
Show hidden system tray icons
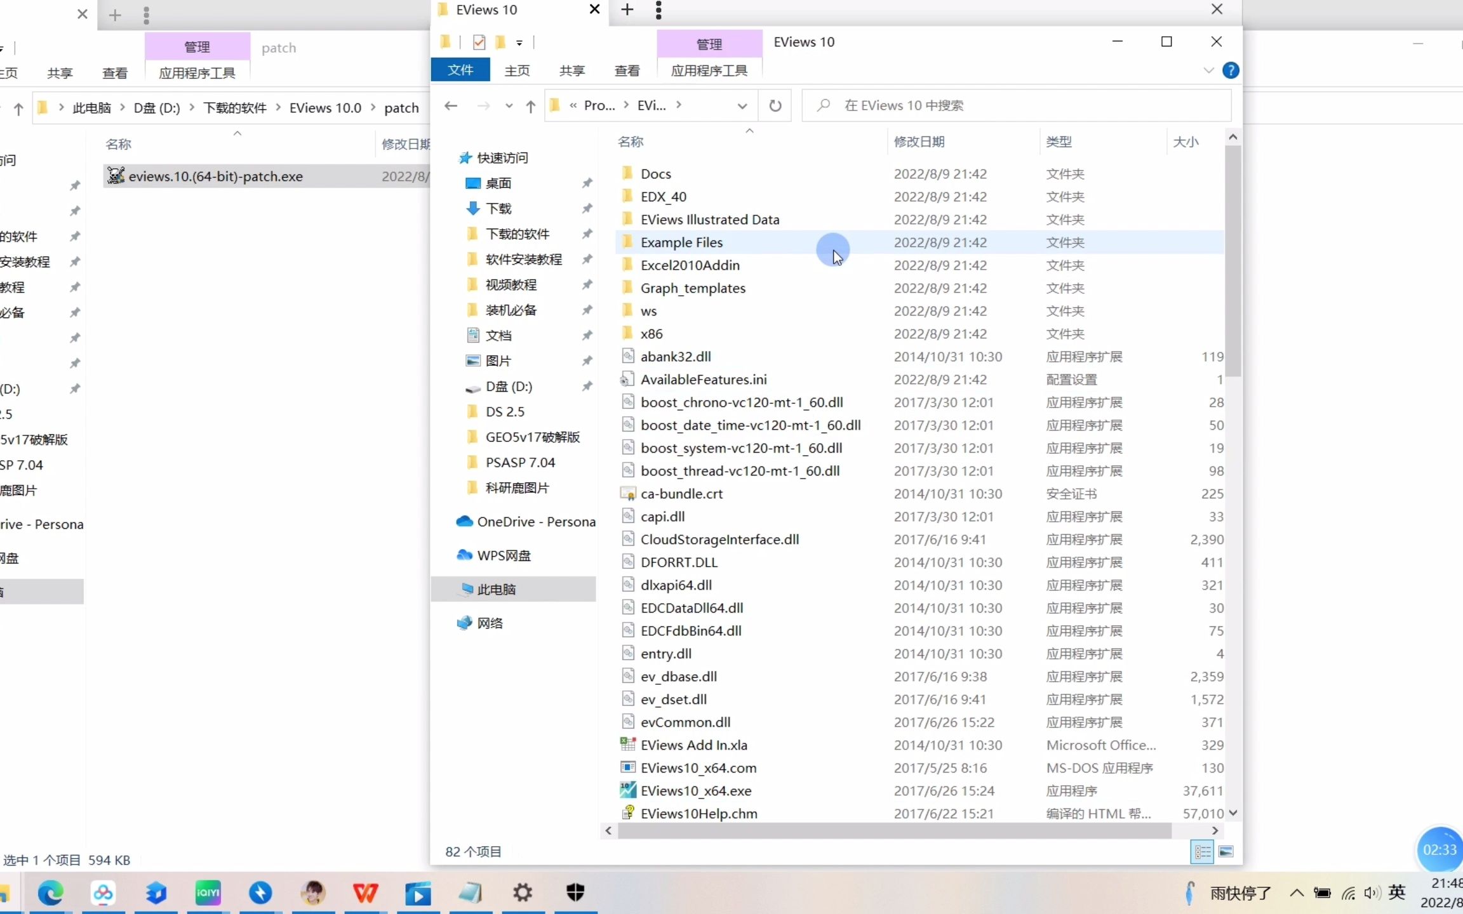1297,893
